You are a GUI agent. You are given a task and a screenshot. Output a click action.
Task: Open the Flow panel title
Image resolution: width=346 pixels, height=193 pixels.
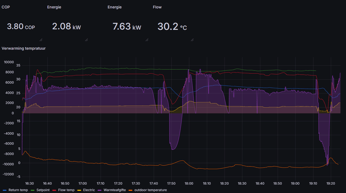157,7
